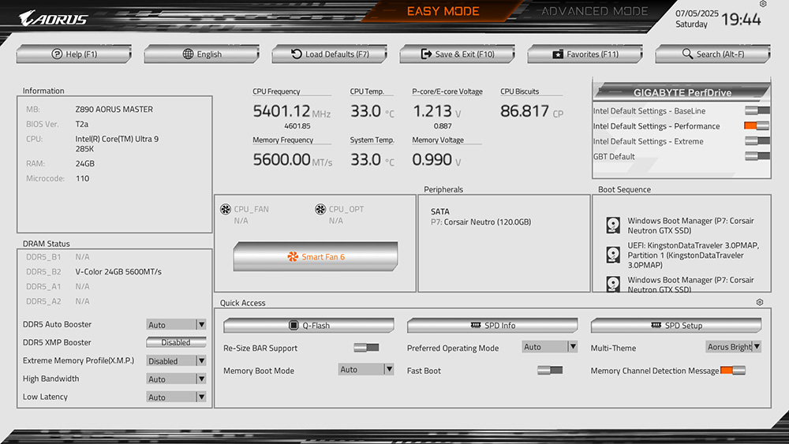Open Smart Fan 6 settings
Image resolution: width=789 pixels, height=444 pixels.
[316, 256]
